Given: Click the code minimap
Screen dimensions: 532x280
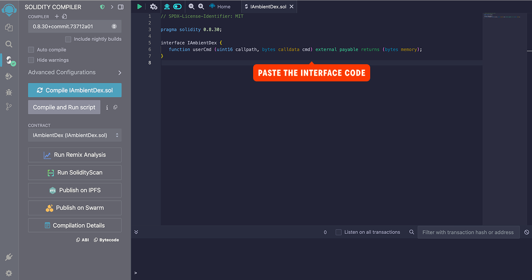Looking at the screenshot, I should pos(504,17).
